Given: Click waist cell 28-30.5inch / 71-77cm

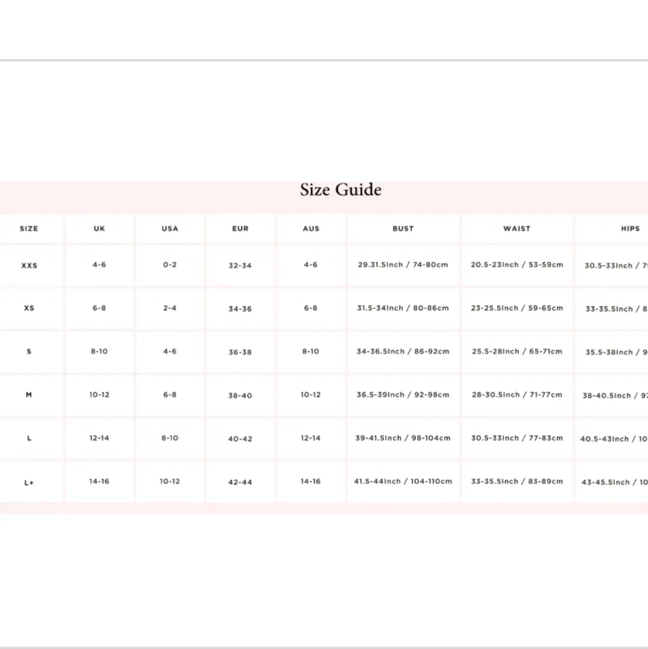Looking at the screenshot, I should 517,395.
